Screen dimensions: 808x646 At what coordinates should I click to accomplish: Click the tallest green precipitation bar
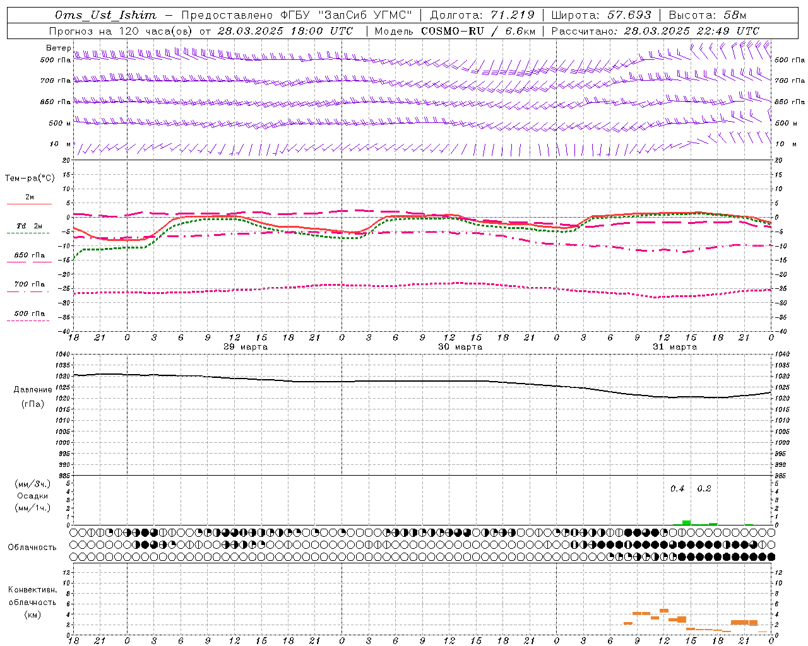686,522
